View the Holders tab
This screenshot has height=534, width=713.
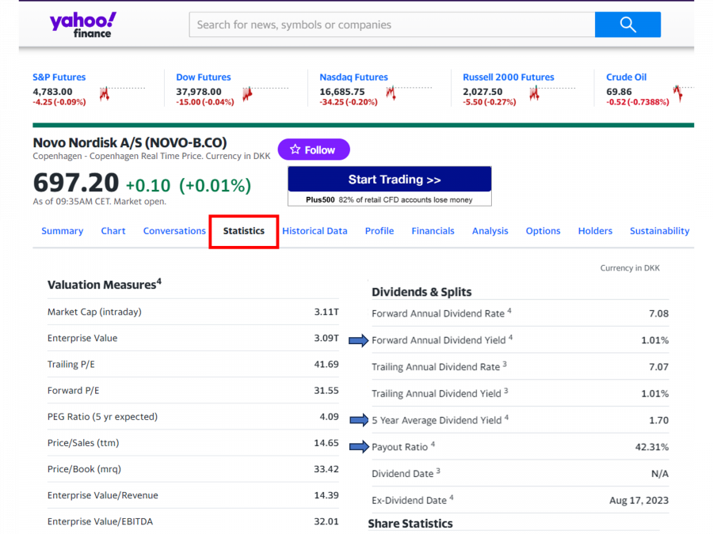[595, 231]
